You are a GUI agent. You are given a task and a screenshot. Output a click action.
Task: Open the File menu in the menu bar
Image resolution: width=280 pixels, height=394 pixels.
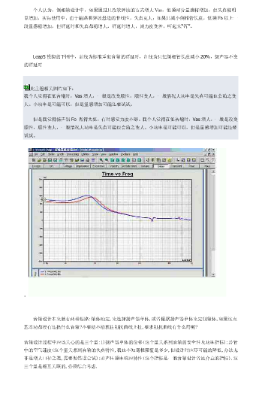point(36,154)
